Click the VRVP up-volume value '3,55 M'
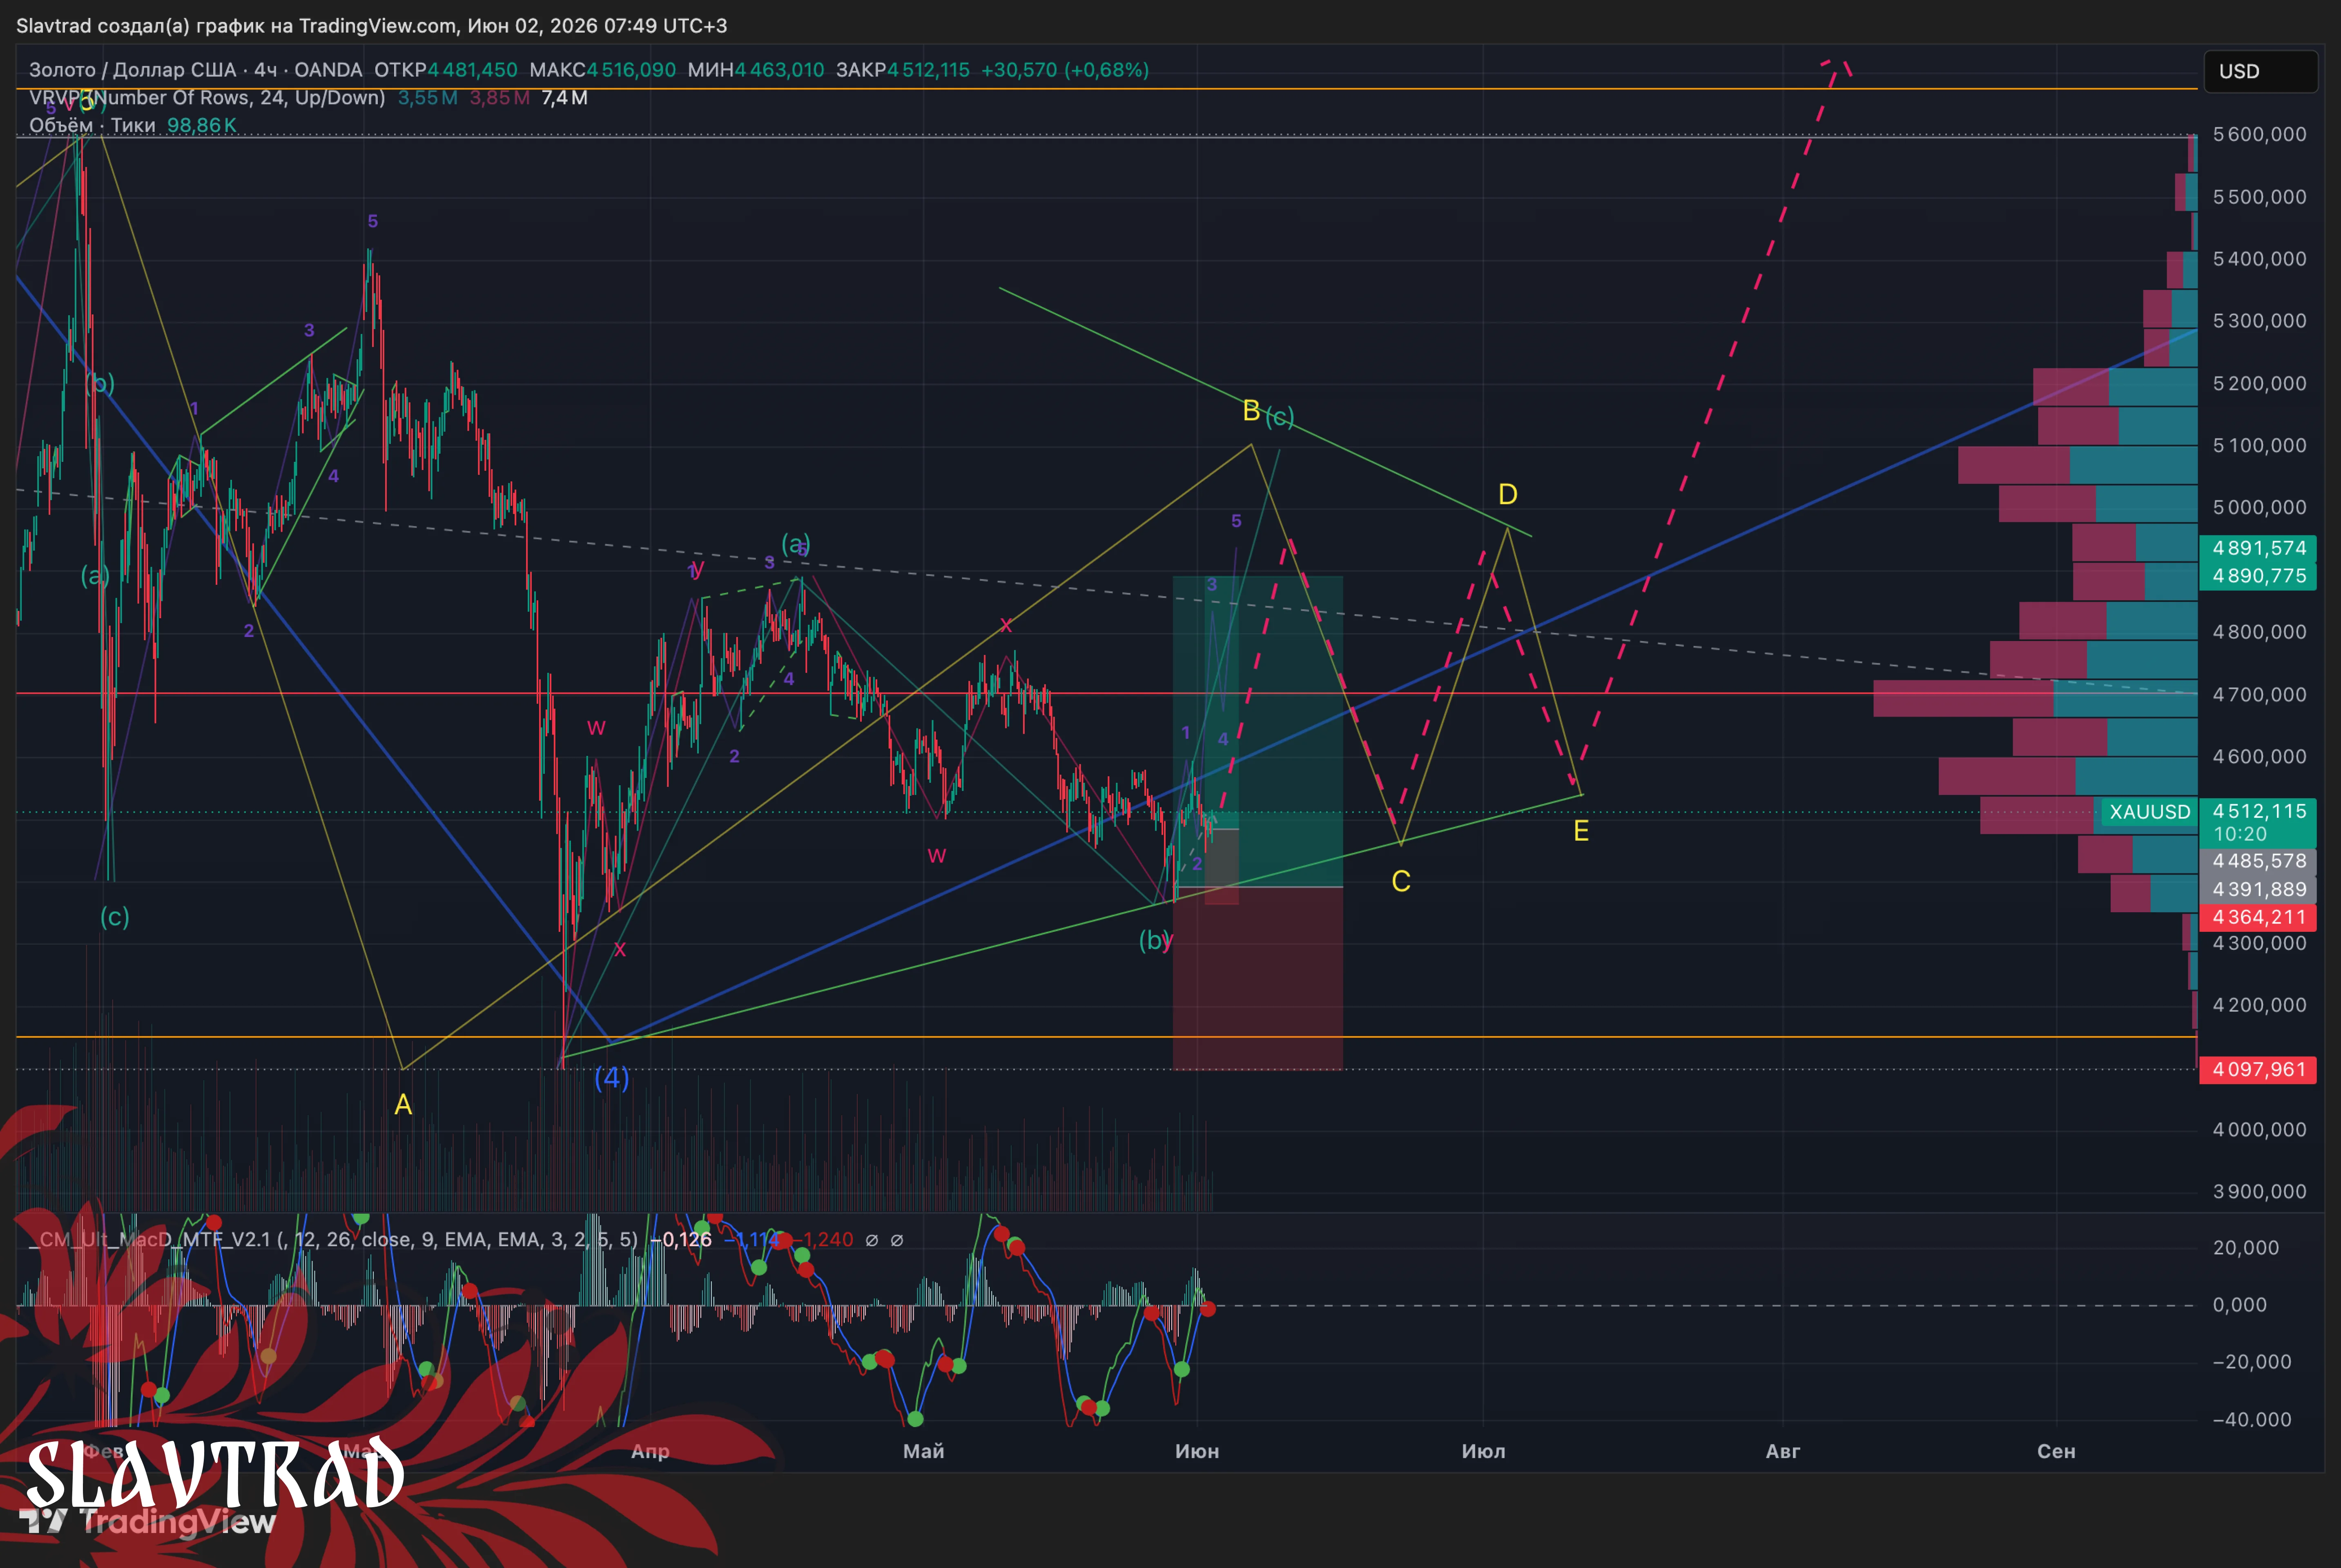 point(428,98)
